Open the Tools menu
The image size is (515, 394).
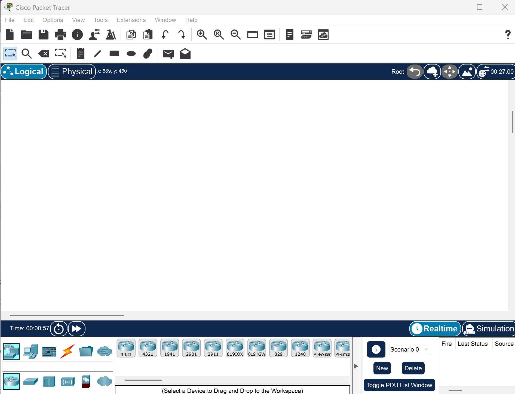(x=101, y=20)
